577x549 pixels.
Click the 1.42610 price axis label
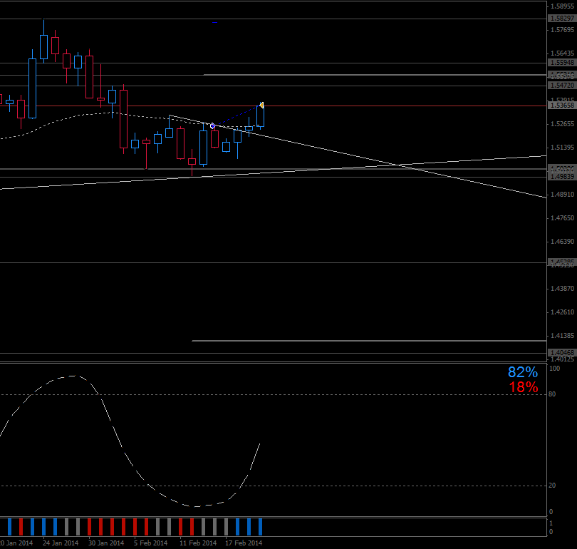click(562, 312)
